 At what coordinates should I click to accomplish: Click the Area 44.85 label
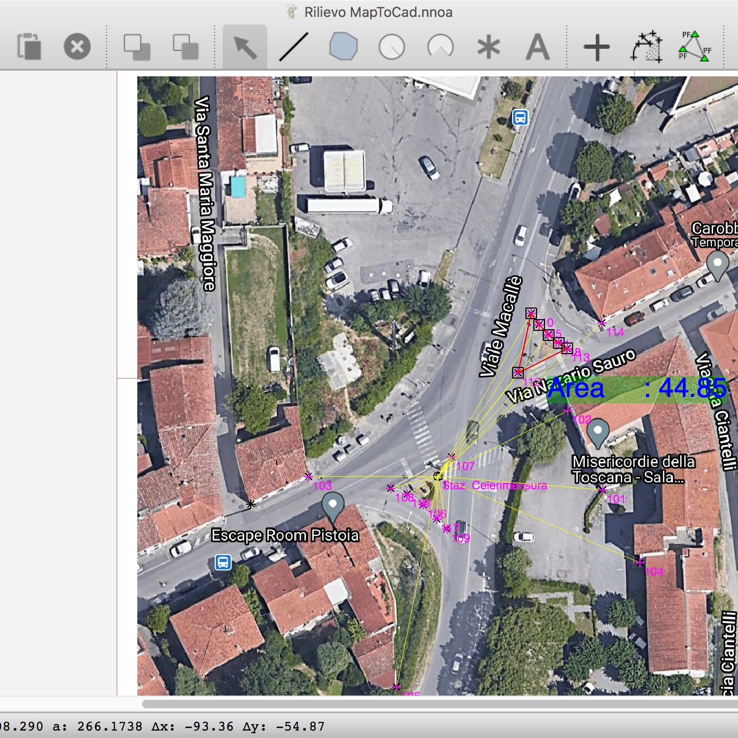tap(636, 389)
